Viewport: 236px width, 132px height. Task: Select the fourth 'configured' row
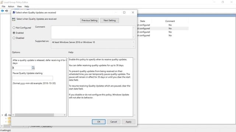[x=163, y=36]
